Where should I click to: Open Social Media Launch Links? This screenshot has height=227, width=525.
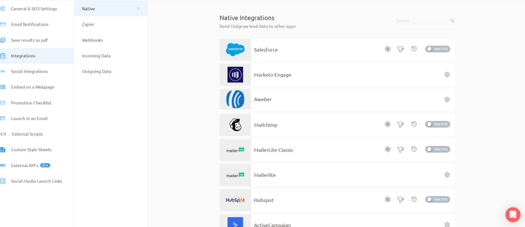pos(37,181)
